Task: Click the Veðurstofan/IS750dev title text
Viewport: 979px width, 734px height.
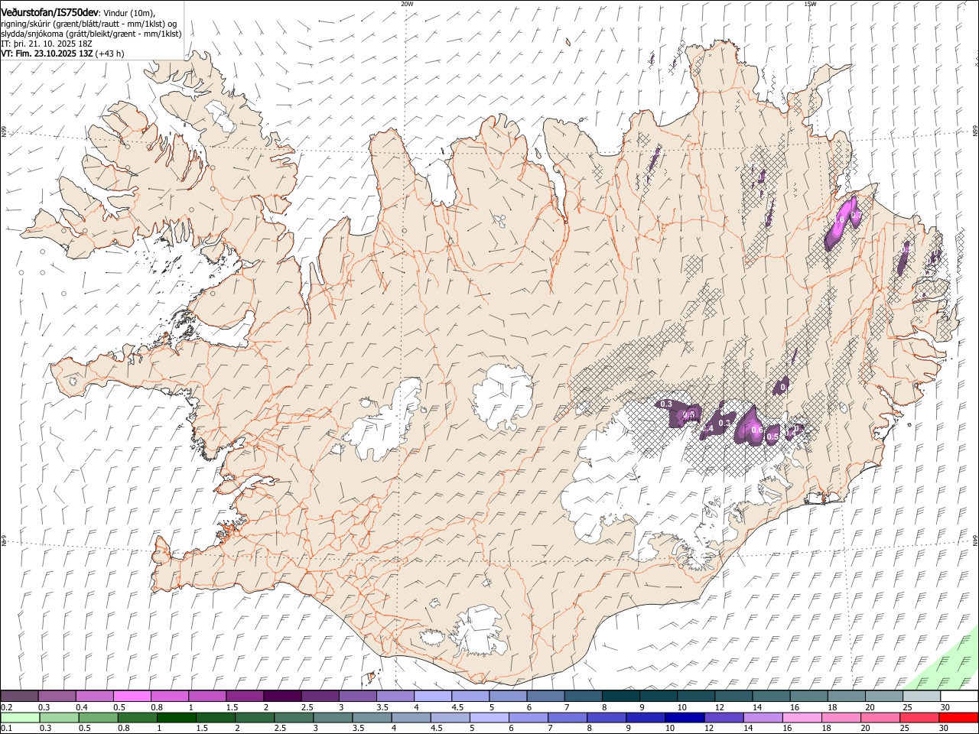Action: point(50,11)
